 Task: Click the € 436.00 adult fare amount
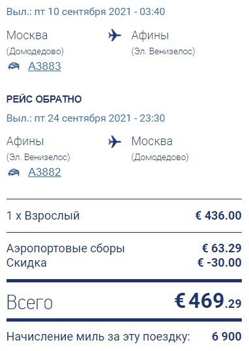(218, 216)
